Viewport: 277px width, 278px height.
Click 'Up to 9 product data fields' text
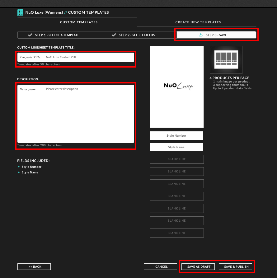[x=232, y=88]
